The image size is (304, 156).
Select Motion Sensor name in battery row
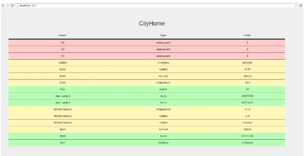(x=63, y=116)
